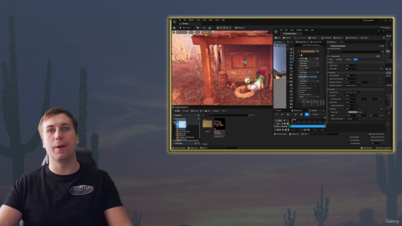The image size is (402, 226).
Task: Click Import in the Content Browser
Action: click(186, 111)
